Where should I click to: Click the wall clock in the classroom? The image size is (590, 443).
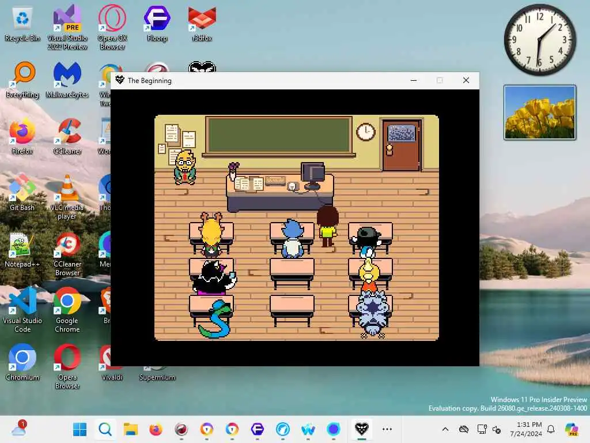pyautogui.click(x=365, y=132)
